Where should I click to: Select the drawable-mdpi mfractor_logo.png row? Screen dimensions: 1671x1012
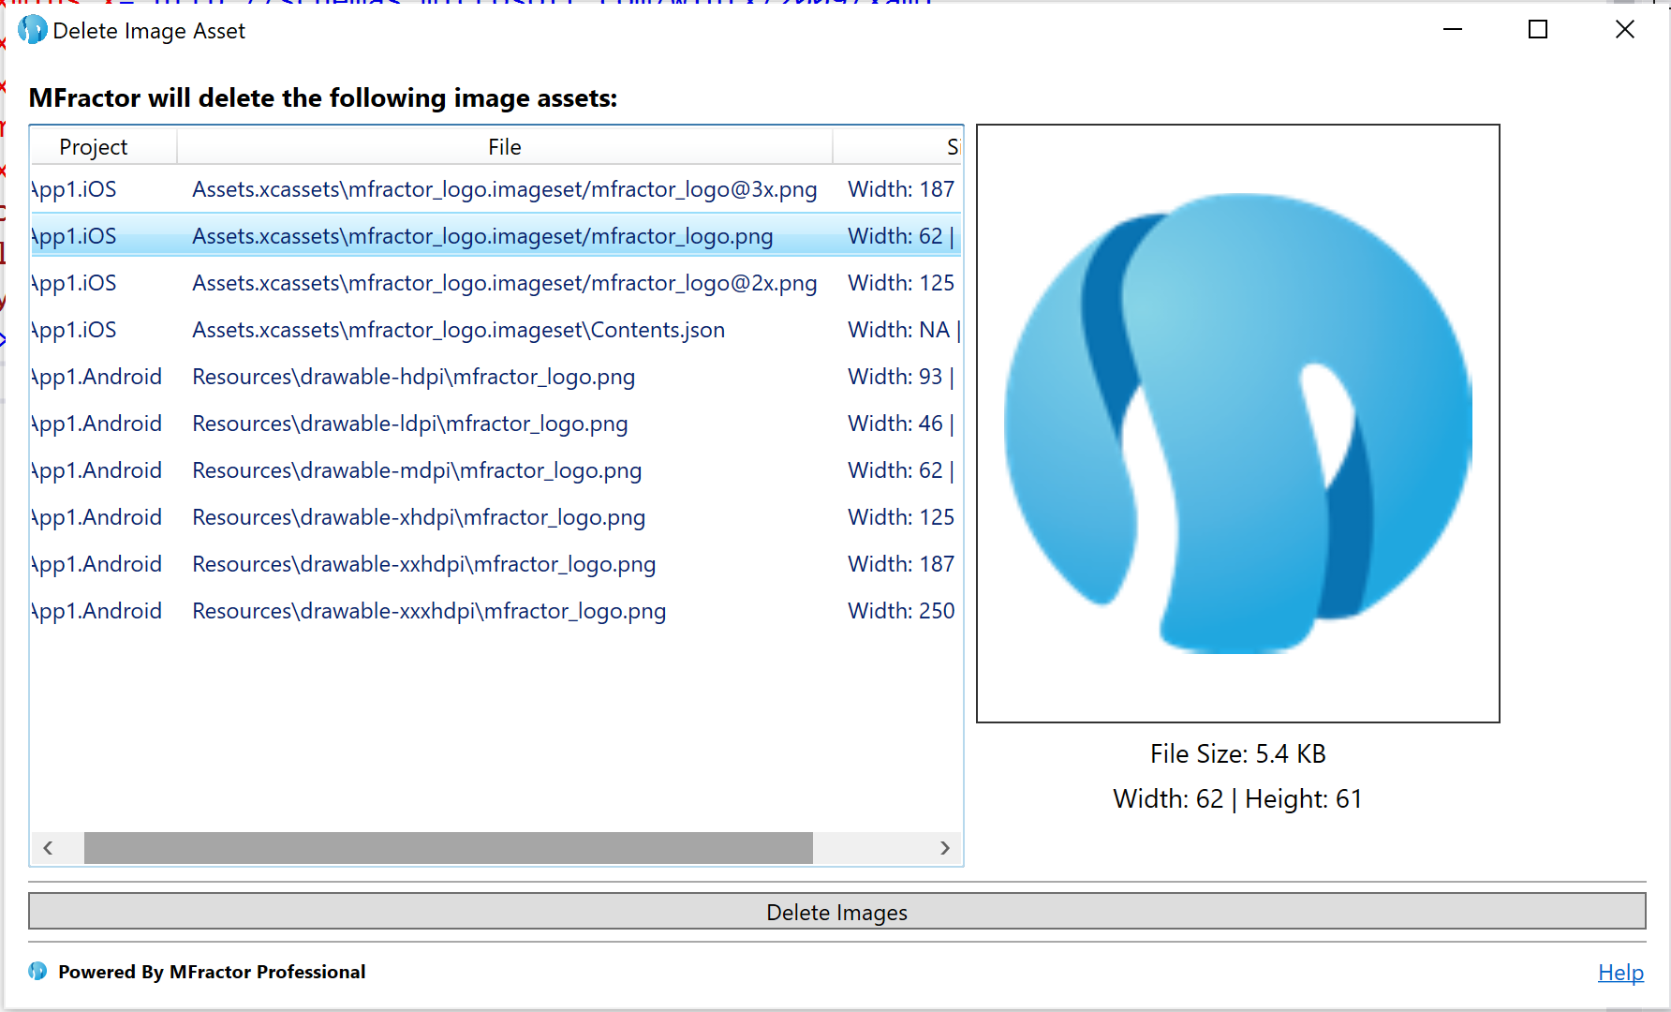click(496, 470)
